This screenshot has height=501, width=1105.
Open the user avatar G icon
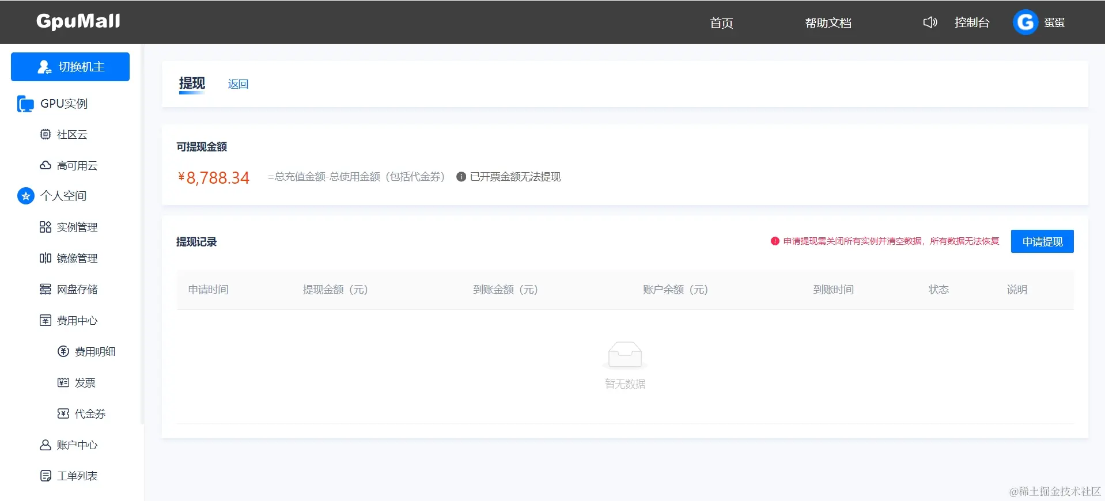[x=1025, y=22]
